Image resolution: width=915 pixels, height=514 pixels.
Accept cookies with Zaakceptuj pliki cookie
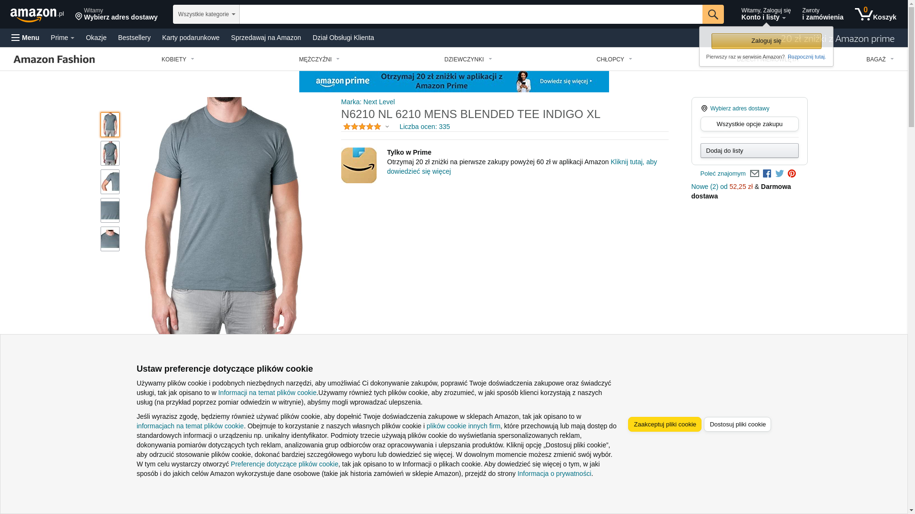point(664,425)
